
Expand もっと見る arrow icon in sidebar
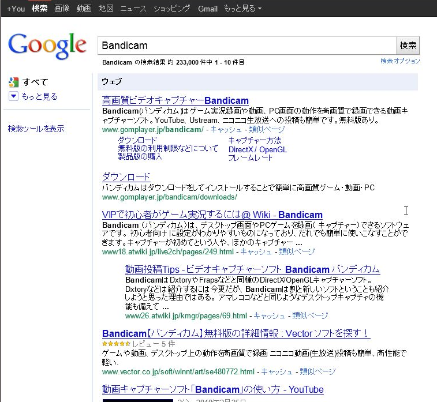[13, 96]
